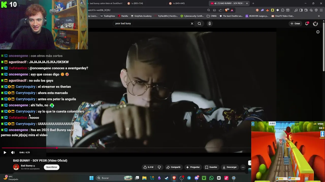The width and height of the screenshot is (325, 182).
Task: Open Telegram from the taskbar
Action: coord(189,178)
